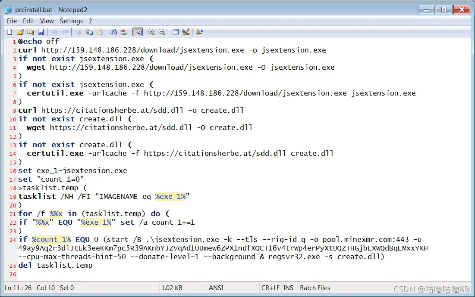Click '>tasklist.temp (' on line 18
The height and width of the screenshot is (297, 475).
point(53,188)
